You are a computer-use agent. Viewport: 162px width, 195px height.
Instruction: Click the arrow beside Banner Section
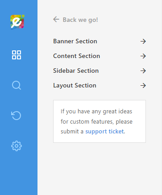[x=143, y=41]
